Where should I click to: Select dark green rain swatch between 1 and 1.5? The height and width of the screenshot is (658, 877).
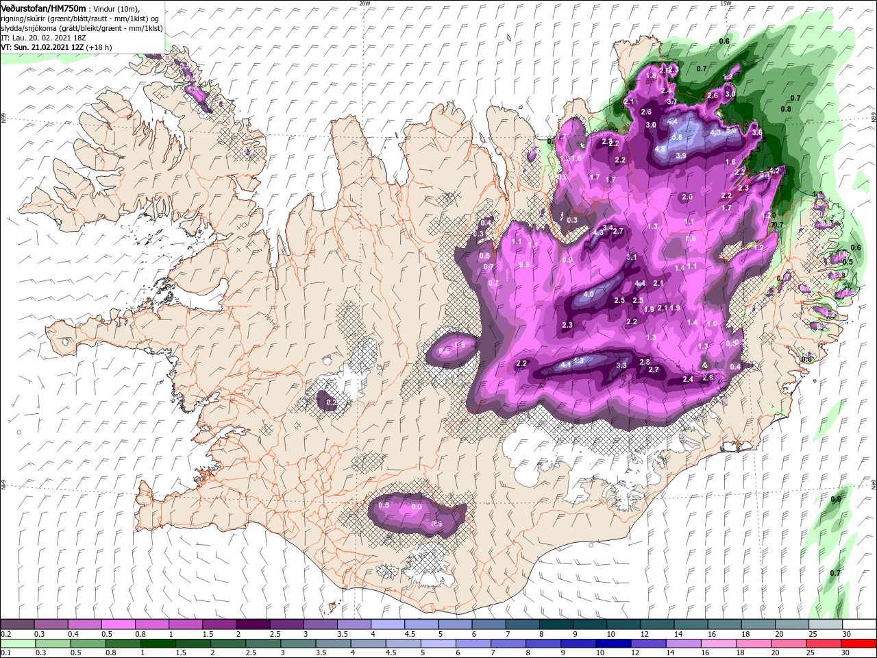pos(158,644)
